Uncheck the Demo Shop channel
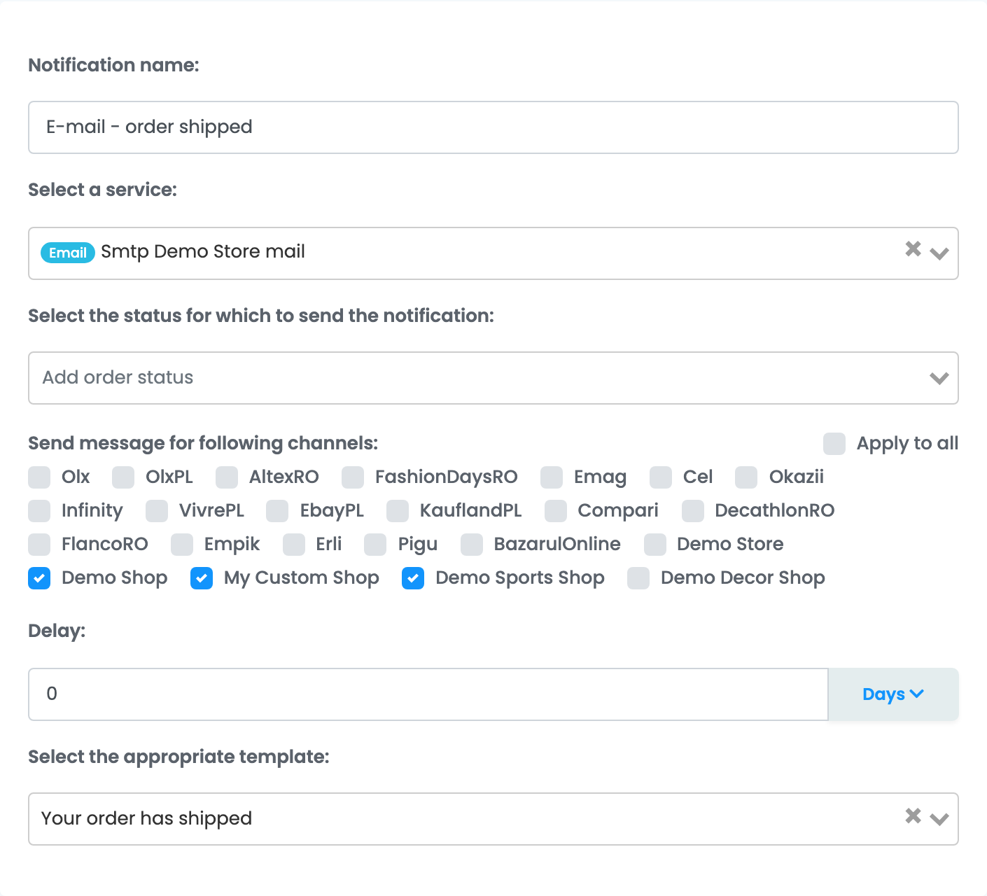This screenshot has width=987, height=896. [39, 578]
